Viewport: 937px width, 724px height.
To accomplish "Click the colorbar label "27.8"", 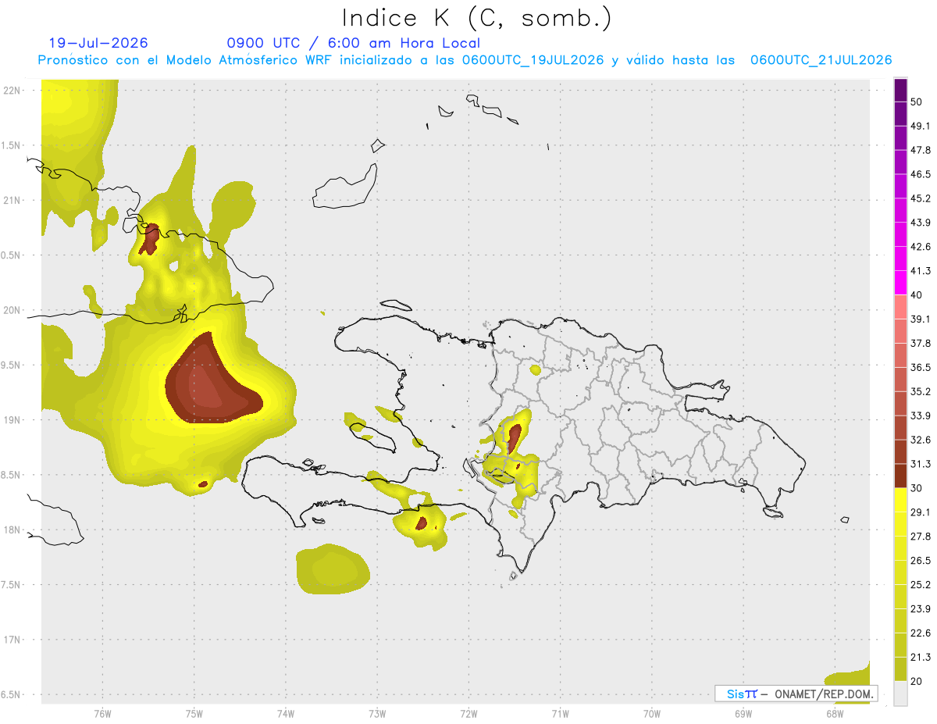I will point(921,537).
